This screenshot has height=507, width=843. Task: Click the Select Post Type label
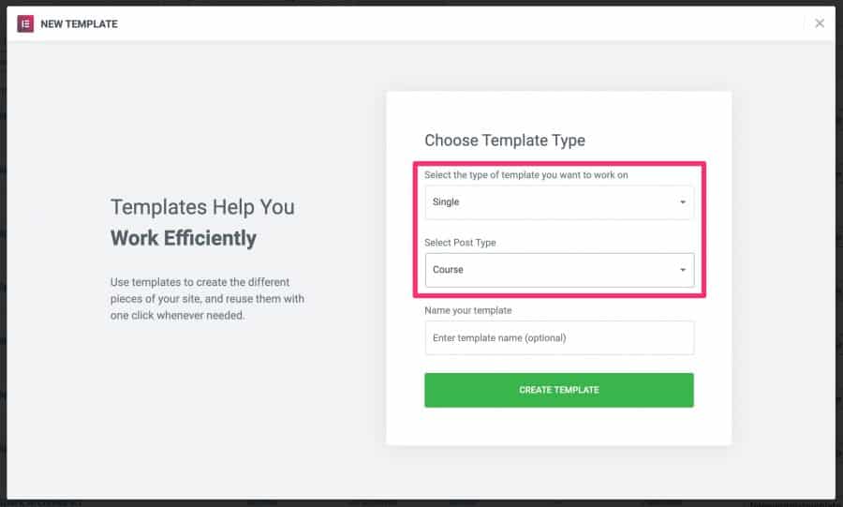460,243
